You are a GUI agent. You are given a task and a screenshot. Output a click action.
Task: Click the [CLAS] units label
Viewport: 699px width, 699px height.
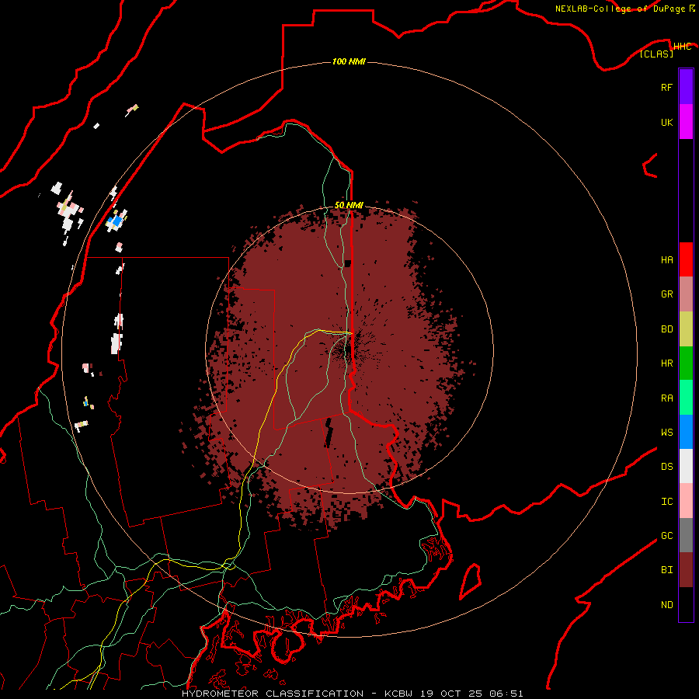pyautogui.click(x=656, y=54)
